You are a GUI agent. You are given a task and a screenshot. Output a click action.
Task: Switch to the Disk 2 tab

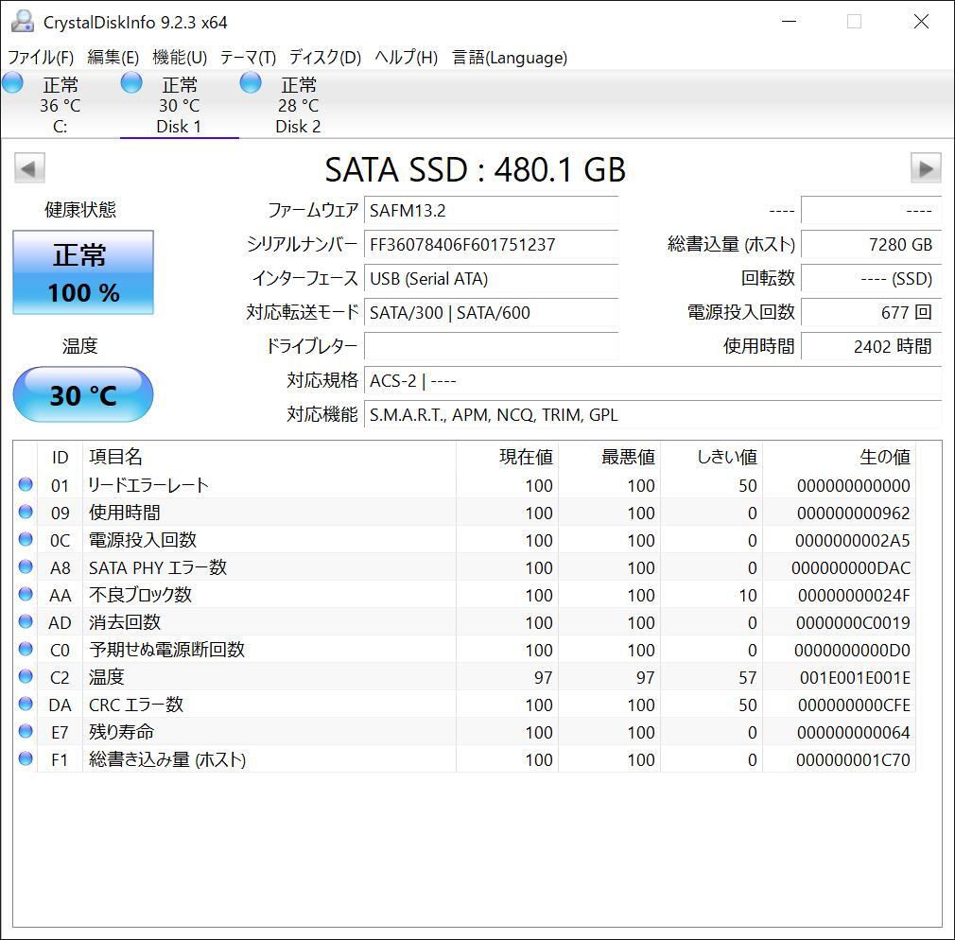[299, 104]
